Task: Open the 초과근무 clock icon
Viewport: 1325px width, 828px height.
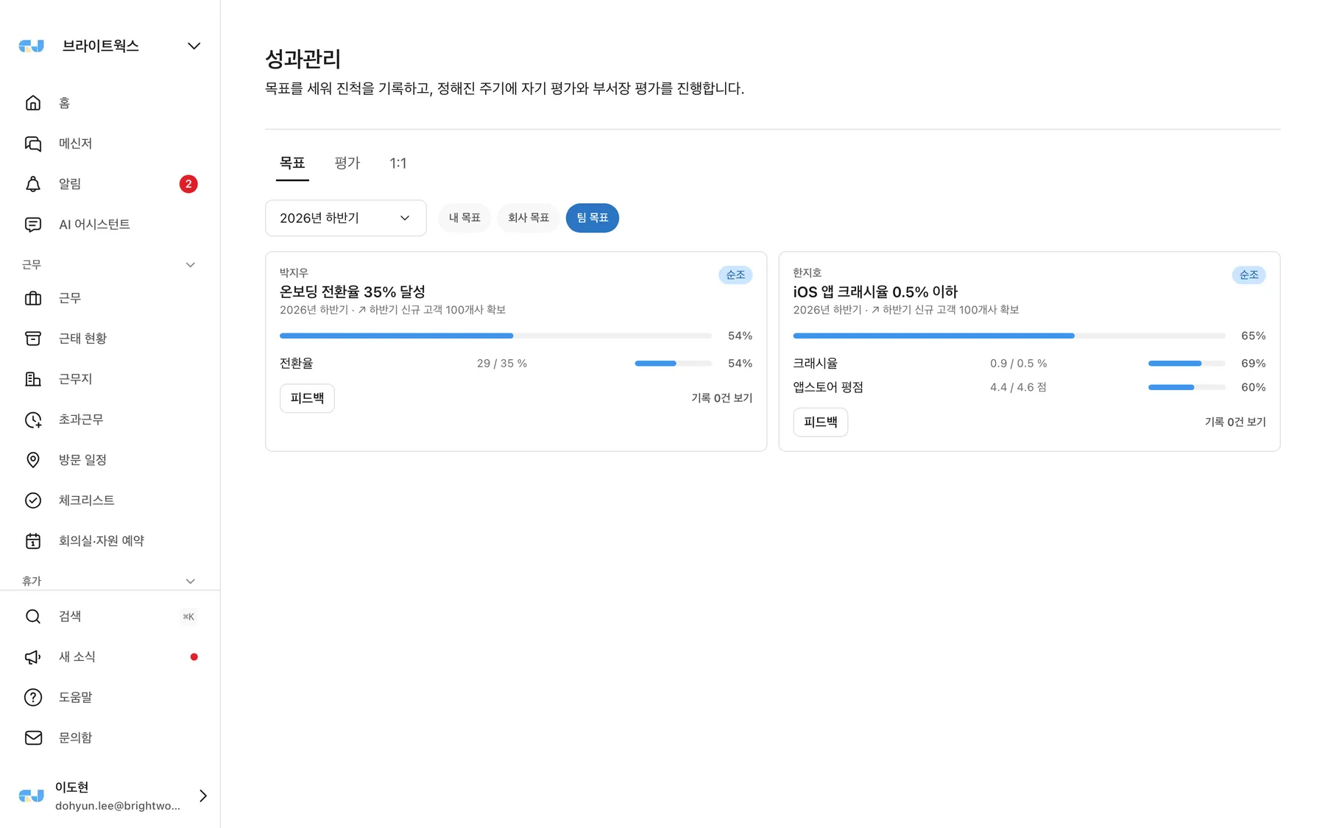Action: coord(33,420)
